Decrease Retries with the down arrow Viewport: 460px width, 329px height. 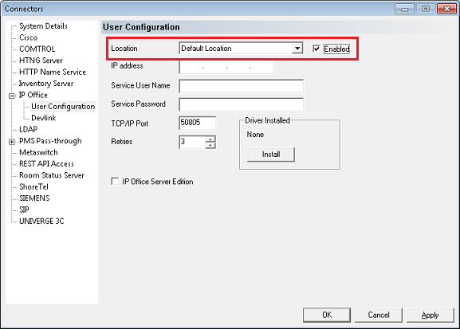click(x=210, y=145)
